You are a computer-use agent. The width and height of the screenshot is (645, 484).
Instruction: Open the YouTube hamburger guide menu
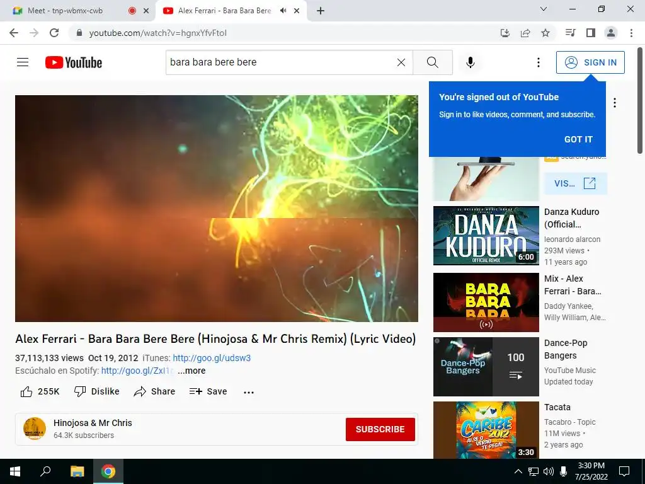[x=23, y=62]
